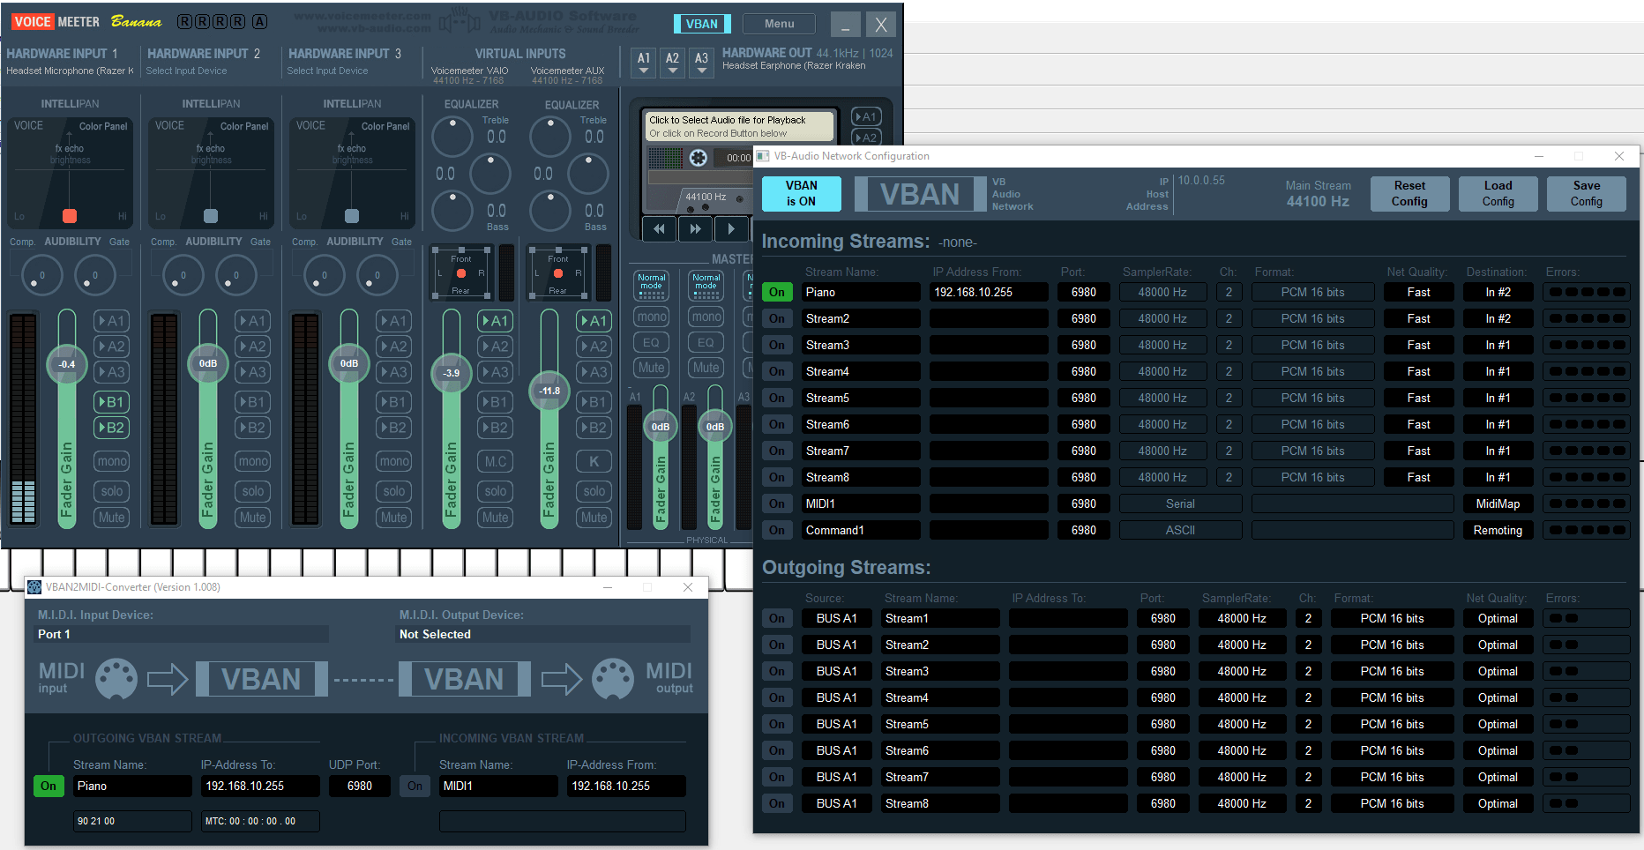
Task: Click the A1 arrow icon on cassette recorder
Action: (864, 116)
